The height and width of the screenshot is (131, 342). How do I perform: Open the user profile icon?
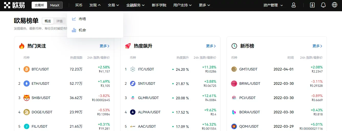(294, 5)
